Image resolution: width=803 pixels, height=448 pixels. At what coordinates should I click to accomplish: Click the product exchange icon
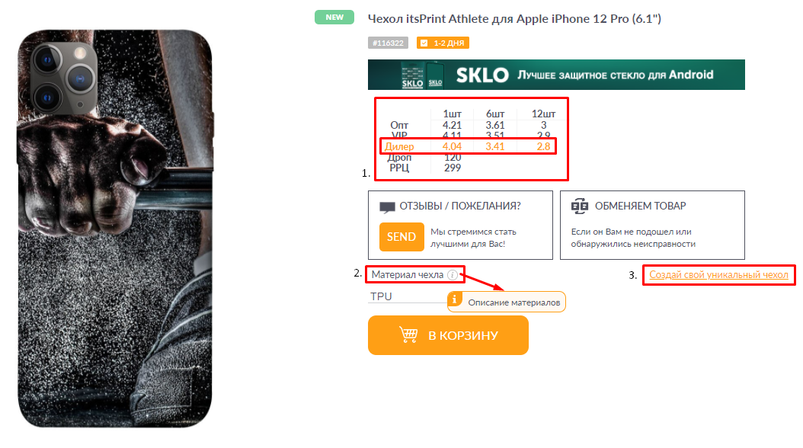coord(580,206)
